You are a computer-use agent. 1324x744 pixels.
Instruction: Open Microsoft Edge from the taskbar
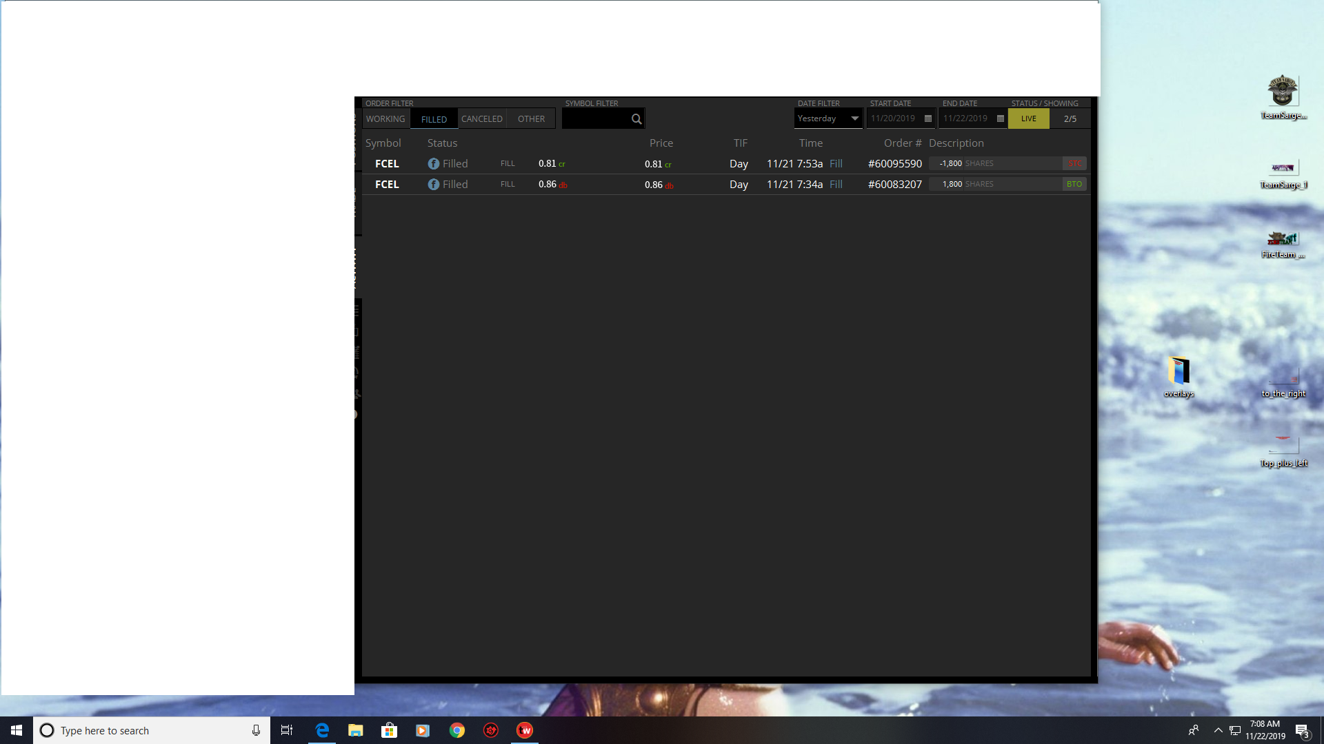click(322, 730)
